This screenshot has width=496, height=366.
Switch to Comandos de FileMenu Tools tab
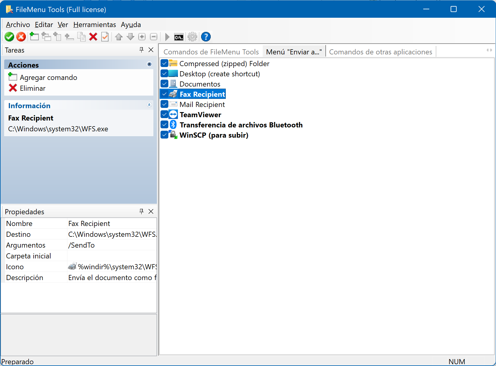click(x=211, y=52)
